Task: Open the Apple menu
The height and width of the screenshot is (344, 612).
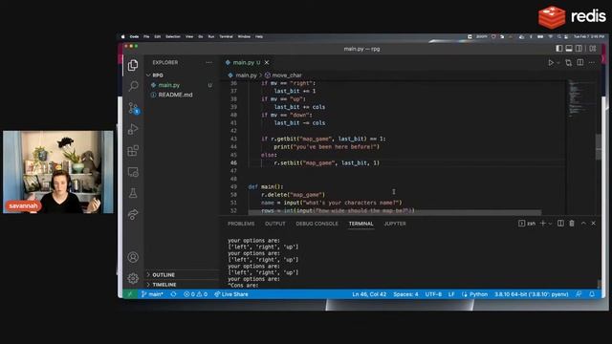Action: pyautogui.click(x=123, y=36)
